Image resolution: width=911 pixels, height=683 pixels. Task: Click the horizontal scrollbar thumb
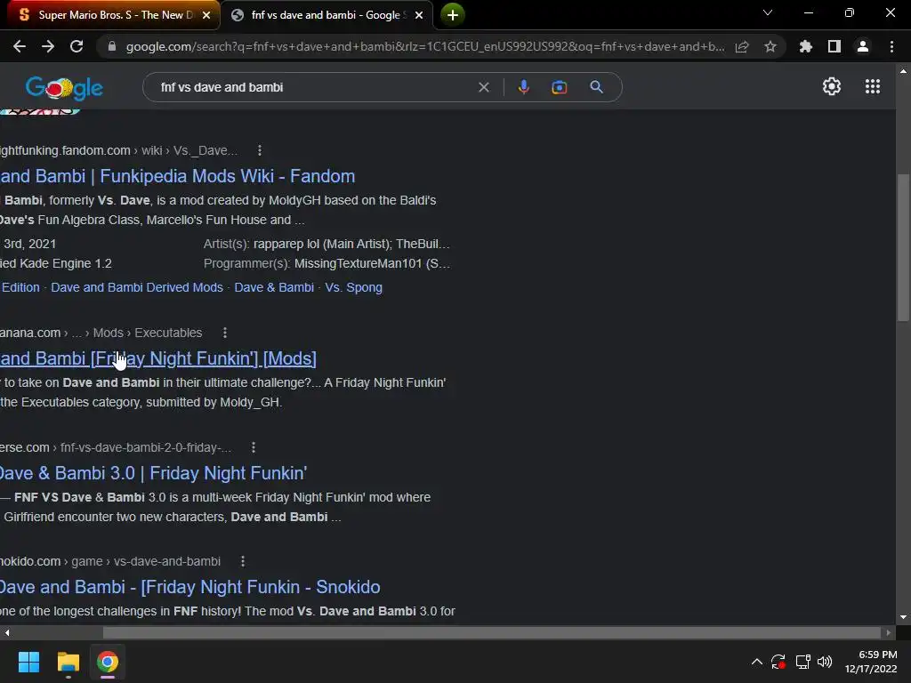tap(491, 632)
